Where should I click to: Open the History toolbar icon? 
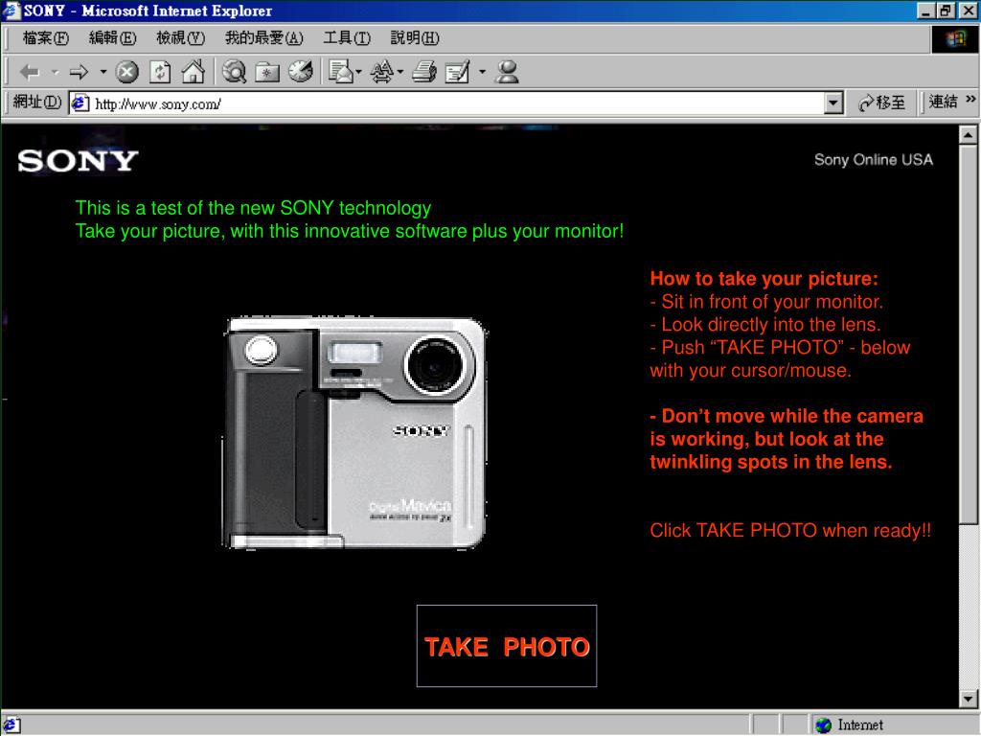[301, 71]
